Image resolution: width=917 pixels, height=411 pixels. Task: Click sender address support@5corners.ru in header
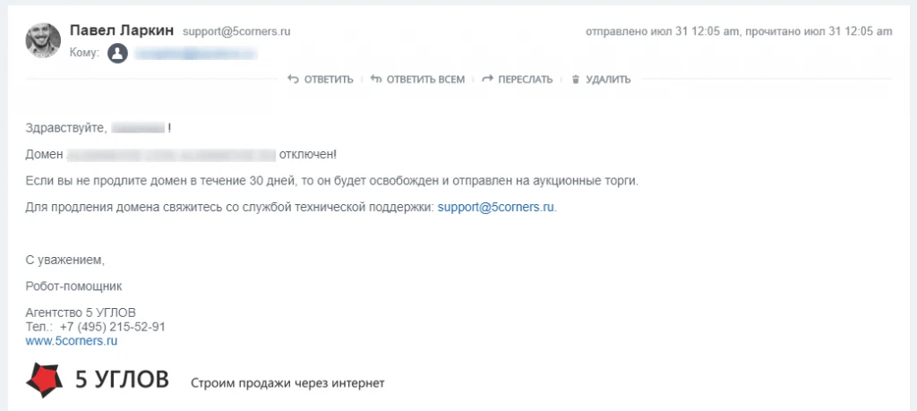[236, 31]
